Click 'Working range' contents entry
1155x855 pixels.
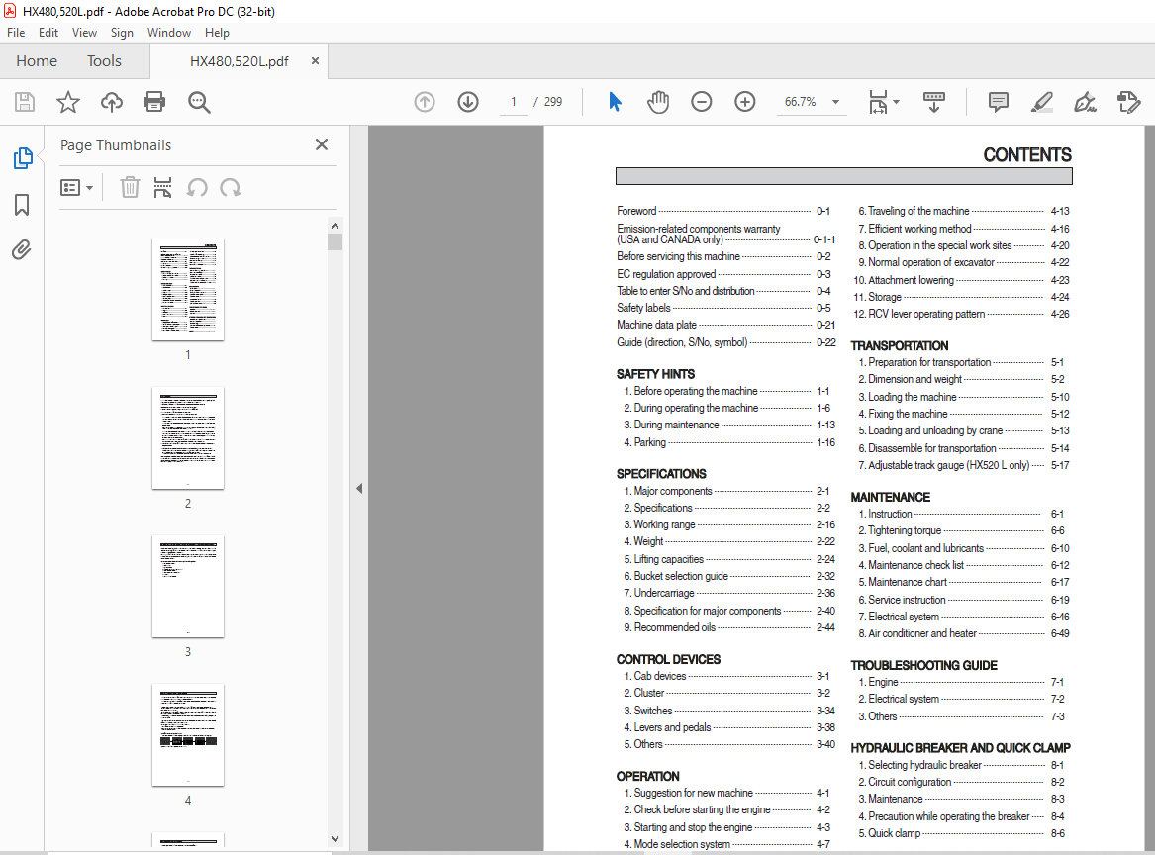[x=664, y=524]
